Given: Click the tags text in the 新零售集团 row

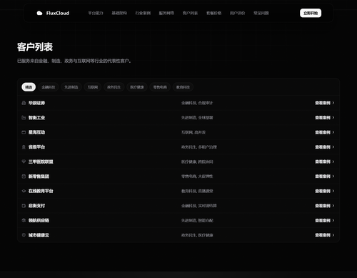Looking at the screenshot, I should pos(197,177).
